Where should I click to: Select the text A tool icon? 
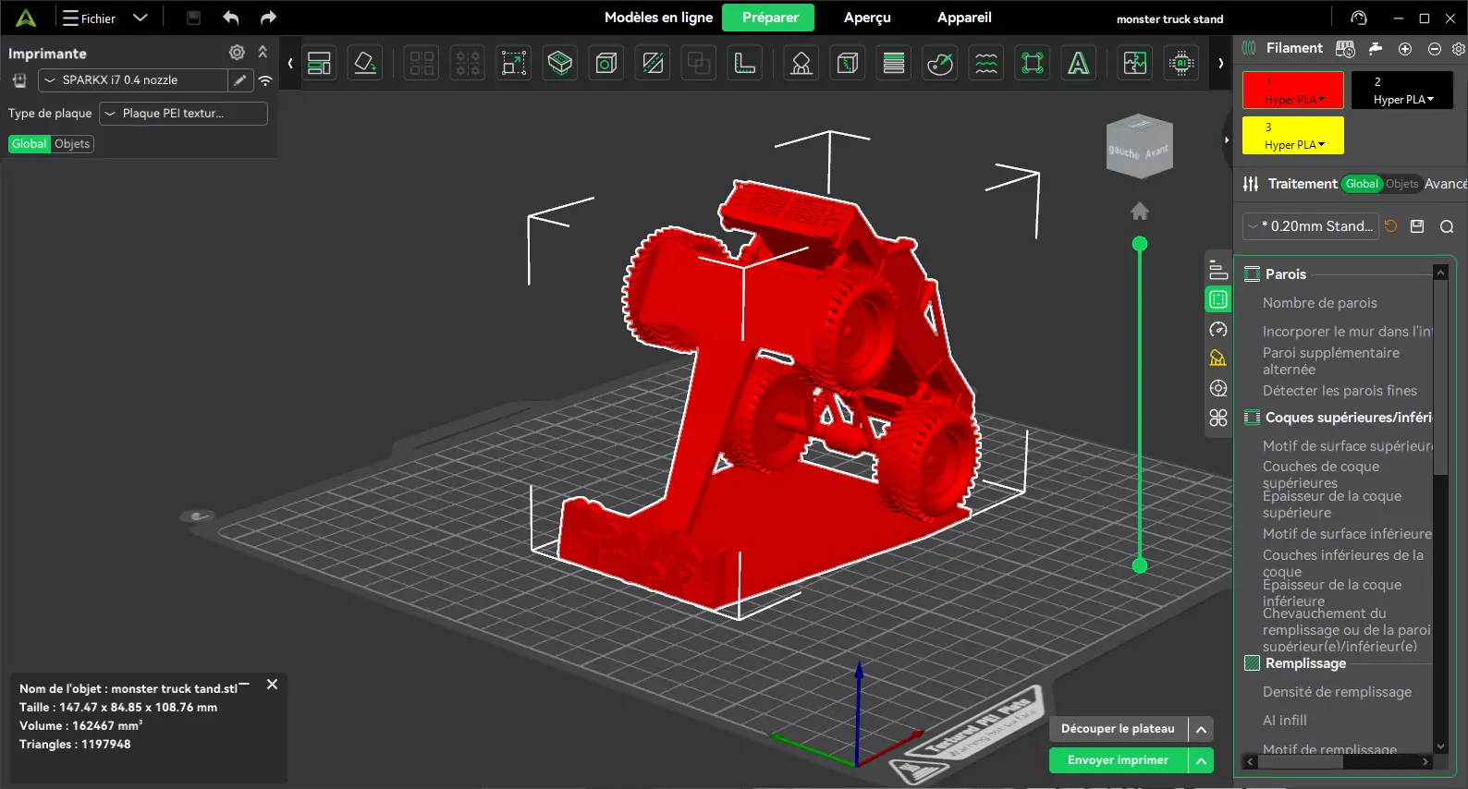1079,63
